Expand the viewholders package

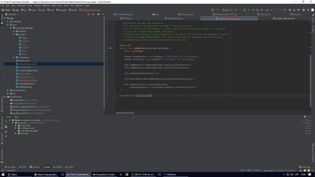[x=14, y=58]
